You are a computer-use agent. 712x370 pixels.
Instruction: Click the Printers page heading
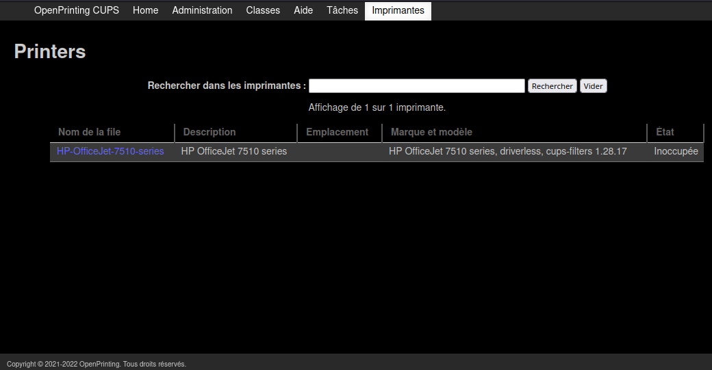coord(50,51)
